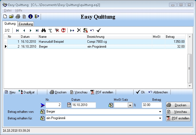Image resolution: width=196 pixels, height=135 pixels.
Task: Click the icon beside Betrag erhalten von
Action: [x=42, y=111]
